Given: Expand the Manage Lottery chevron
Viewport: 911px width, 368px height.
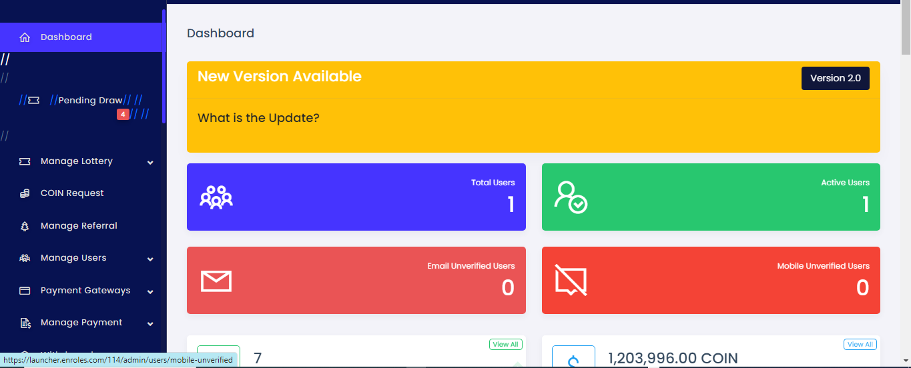Looking at the screenshot, I should (150, 162).
